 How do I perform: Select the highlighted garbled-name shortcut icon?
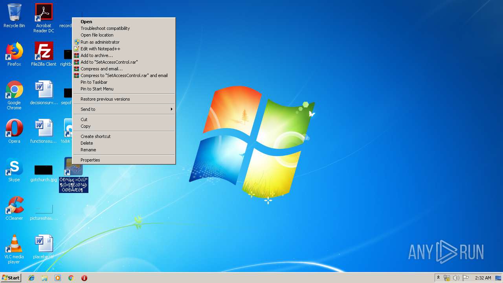click(x=73, y=175)
